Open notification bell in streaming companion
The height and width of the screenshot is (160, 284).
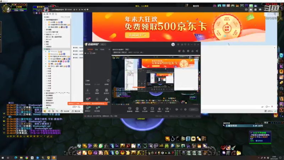[x=192, y=51]
